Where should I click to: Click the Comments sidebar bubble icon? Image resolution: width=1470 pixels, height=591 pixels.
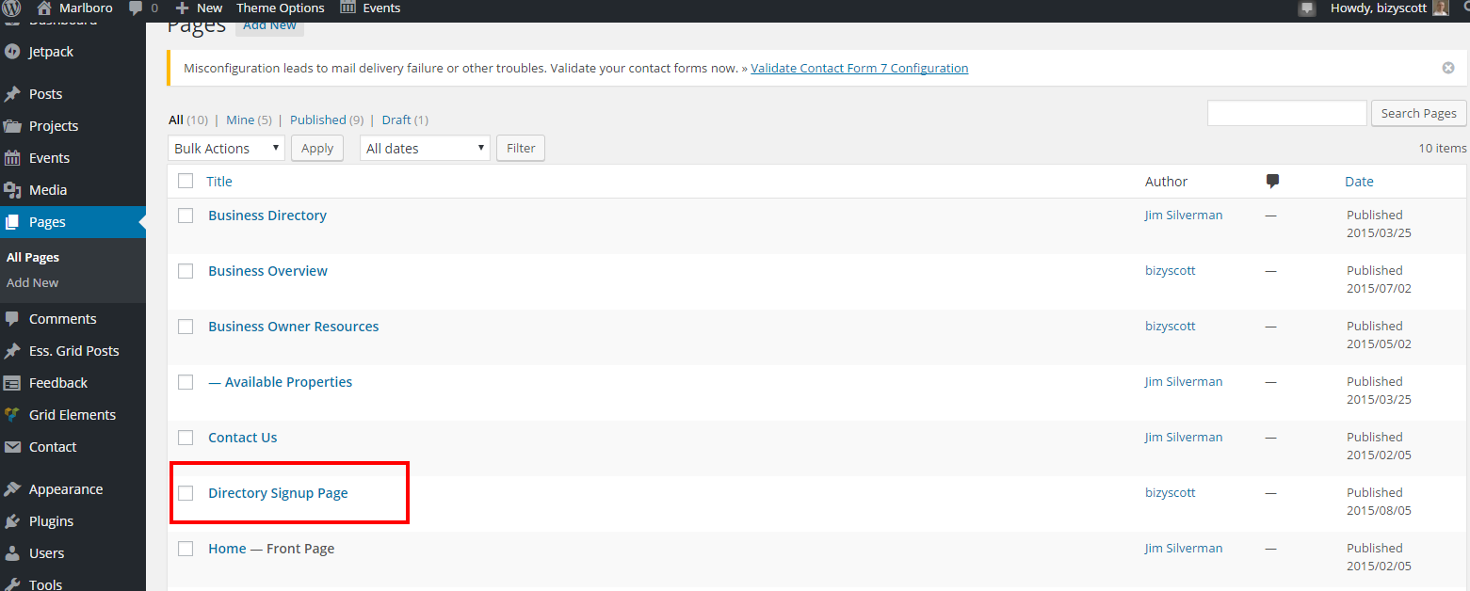(x=12, y=319)
